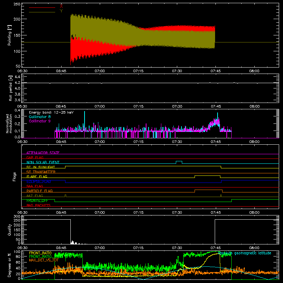This screenshot has height=283, width=283.
Task: Click the Normalized modulation axis title
Action: click(x=9, y=123)
